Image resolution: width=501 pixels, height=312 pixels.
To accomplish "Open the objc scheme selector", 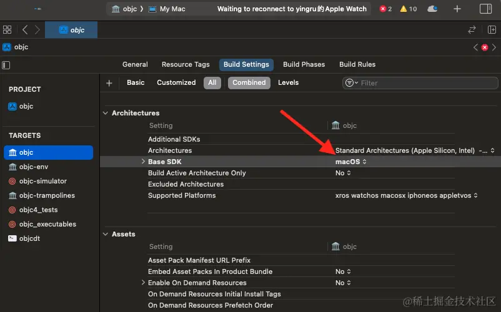I will pyautogui.click(x=124, y=9).
